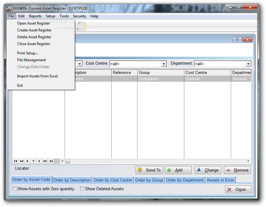
Task: Go to the next record arrow
Action: click(x=39, y=161)
